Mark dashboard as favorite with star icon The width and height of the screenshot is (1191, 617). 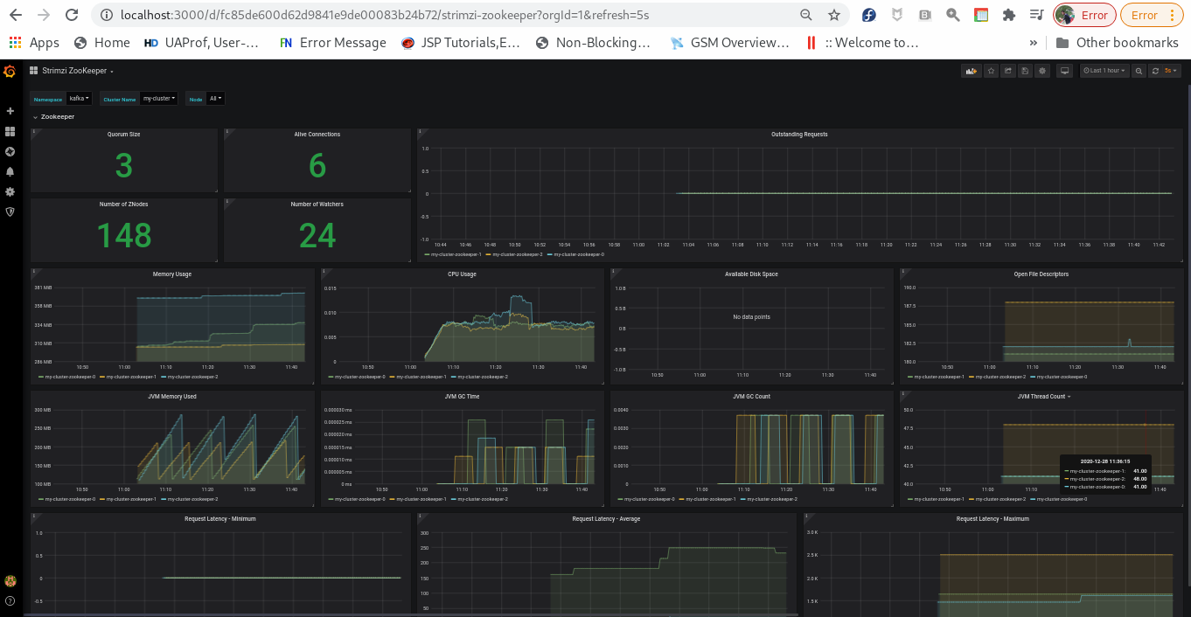(991, 71)
